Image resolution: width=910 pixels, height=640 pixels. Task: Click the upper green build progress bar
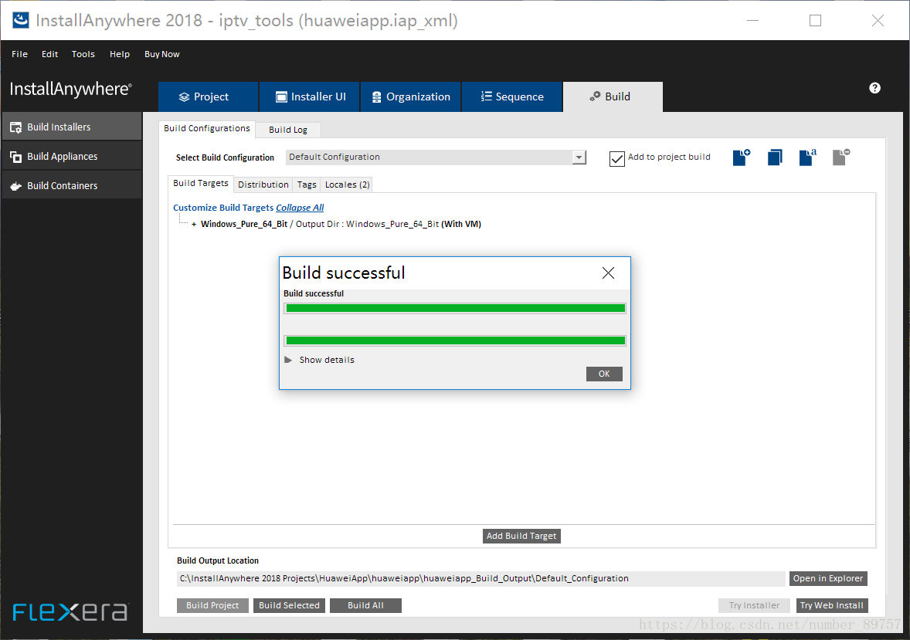pos(455,308)
